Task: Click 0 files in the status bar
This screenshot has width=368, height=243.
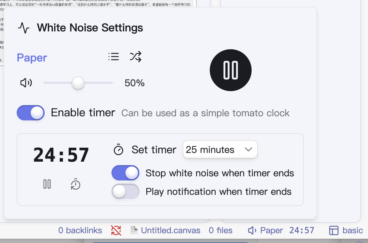Action: tap(220, 230)
